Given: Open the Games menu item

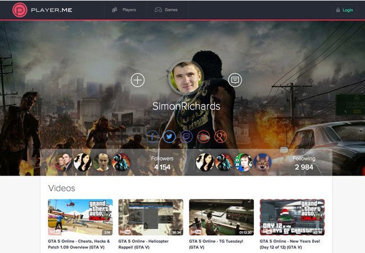Looking at the screenshot, I should (166, 10).
